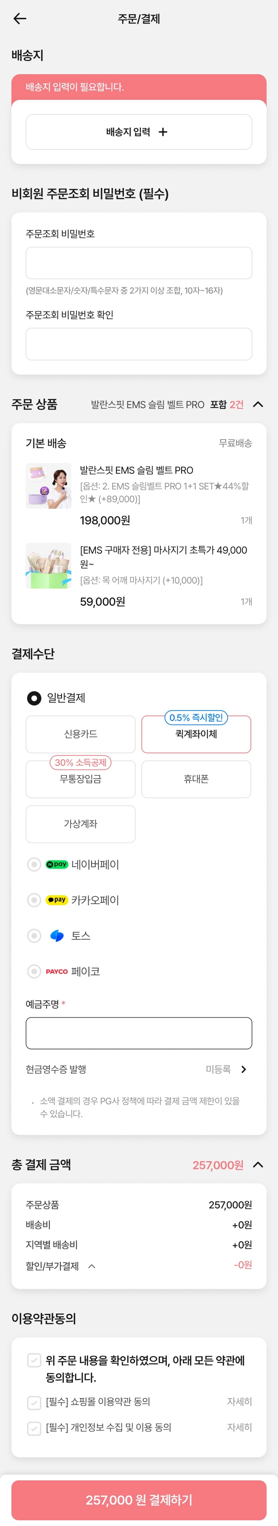Open the 발란스핏 EMS 슬림 벨트 PRO thumbnail

point(48,486)
